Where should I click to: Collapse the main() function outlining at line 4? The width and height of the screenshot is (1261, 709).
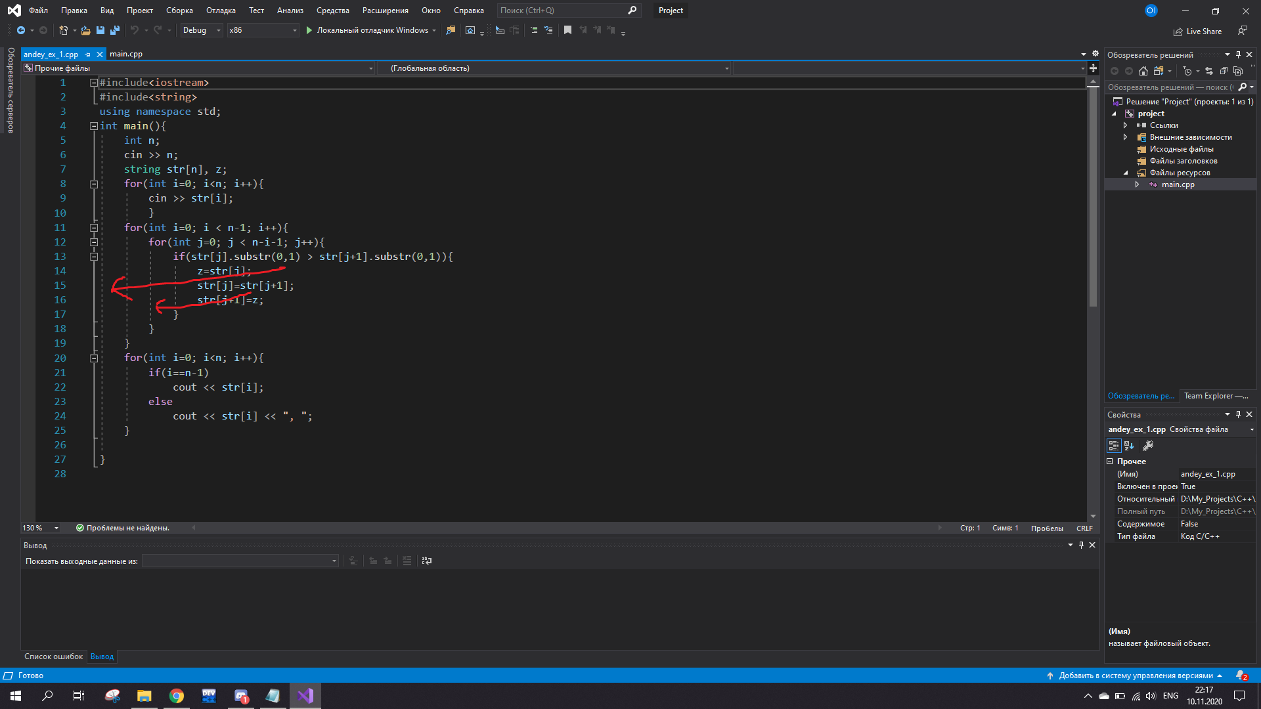pyautogui.click(x=94, y=126)
